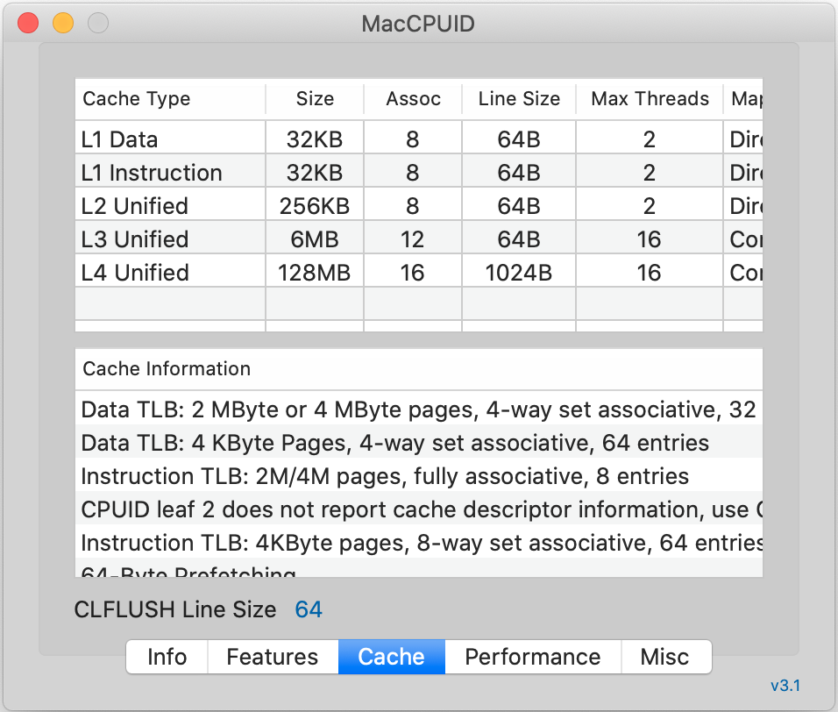Select the L4 Unified row
838x712 pixels.
pos(419,272)
